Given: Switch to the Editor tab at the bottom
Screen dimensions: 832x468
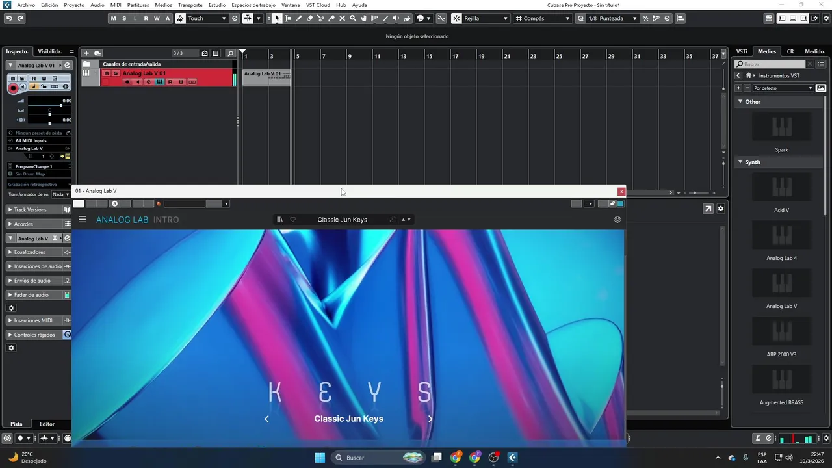Looking at the screenshot, I should pos(47,424).
